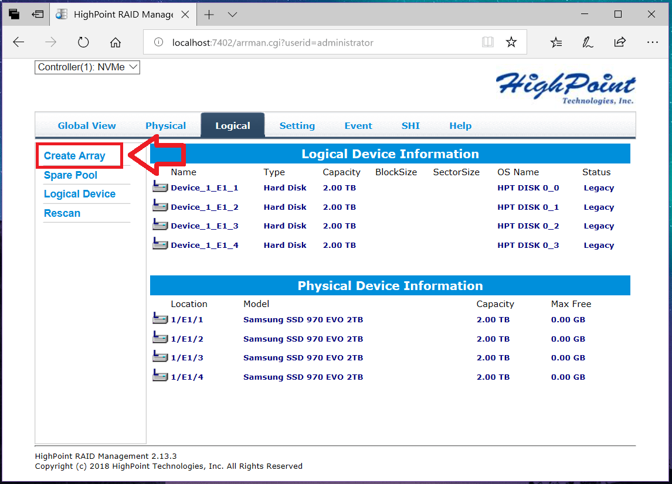The height and width of the screenshot is (484, 672).
Task: Switch to the Physical tab
Action: point(165,126)
